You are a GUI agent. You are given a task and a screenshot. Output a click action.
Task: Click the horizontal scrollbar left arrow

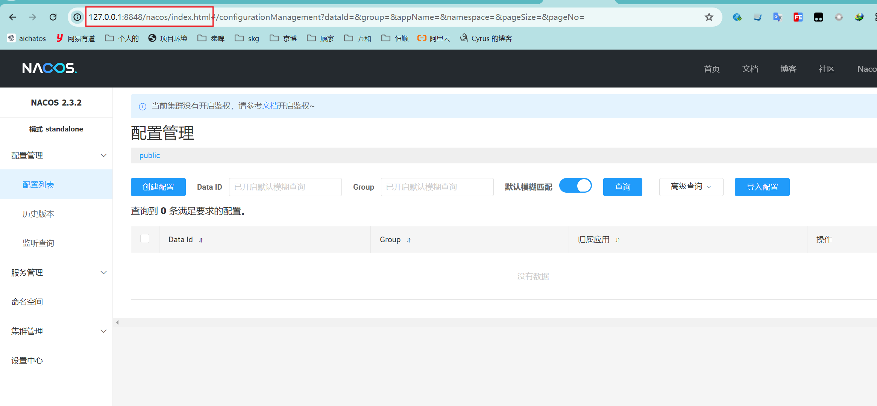click(x=118, y=322)
